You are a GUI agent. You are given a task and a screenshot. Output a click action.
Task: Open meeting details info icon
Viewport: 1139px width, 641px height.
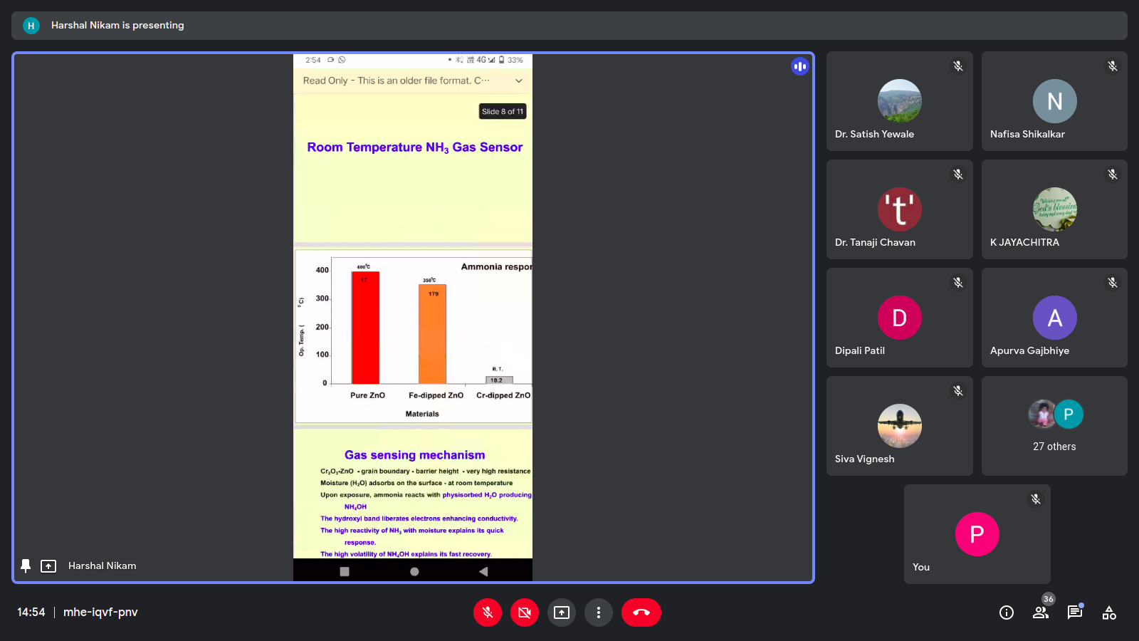point(1007,613)
